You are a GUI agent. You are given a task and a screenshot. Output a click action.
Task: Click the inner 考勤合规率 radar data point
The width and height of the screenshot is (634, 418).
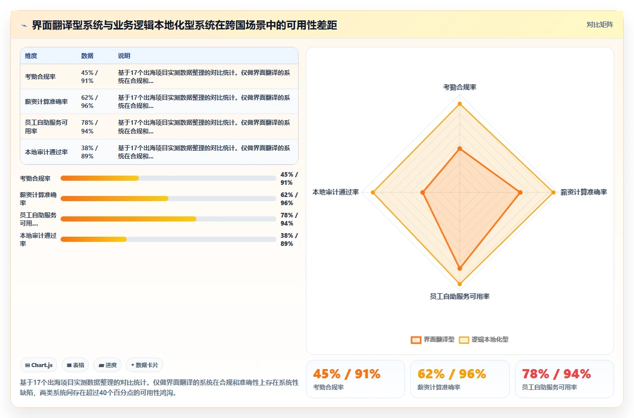459,149
